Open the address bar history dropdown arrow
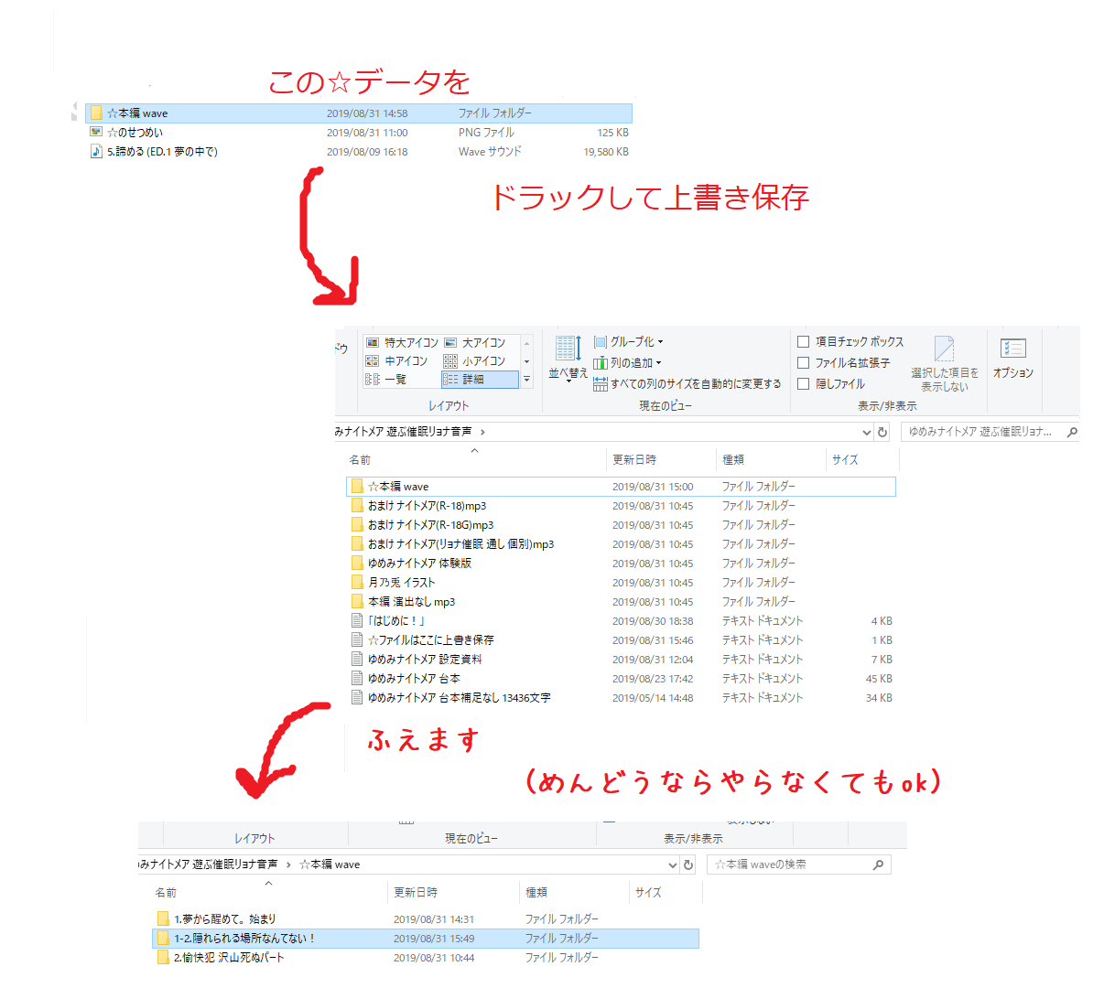The image size is (1104, 988). tap(866, 432)
